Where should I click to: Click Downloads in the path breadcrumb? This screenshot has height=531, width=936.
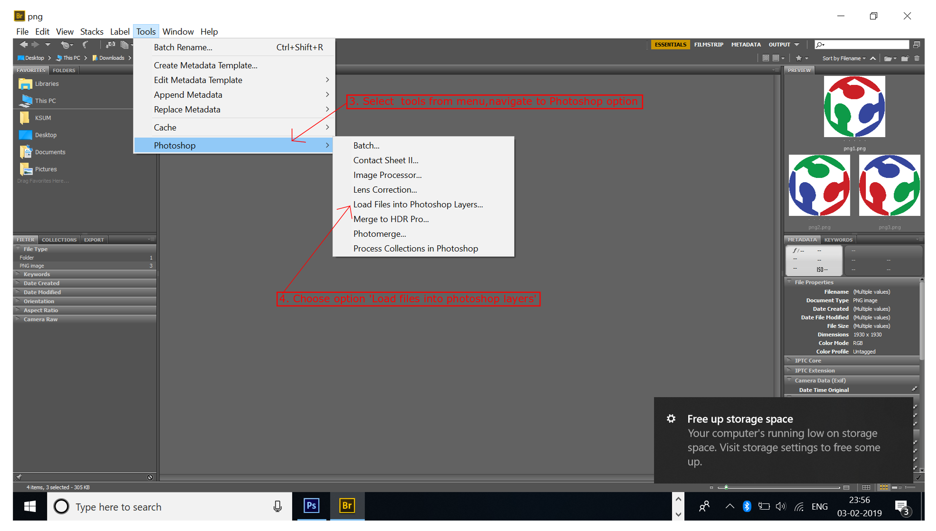112,58
